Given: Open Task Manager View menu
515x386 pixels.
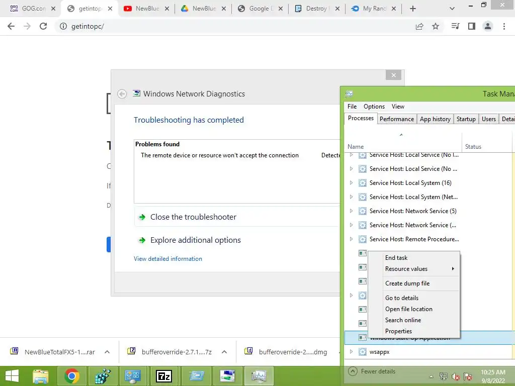Looking at the screenshot, I should [x=398, y=107].
